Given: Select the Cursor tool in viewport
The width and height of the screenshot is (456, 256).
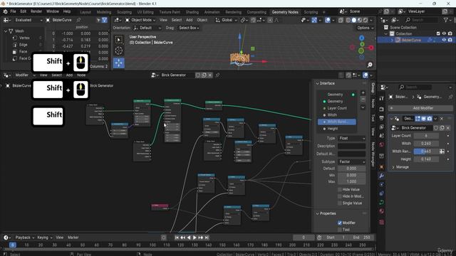Looking at the screenshot, I should click(x=119, y=50).
